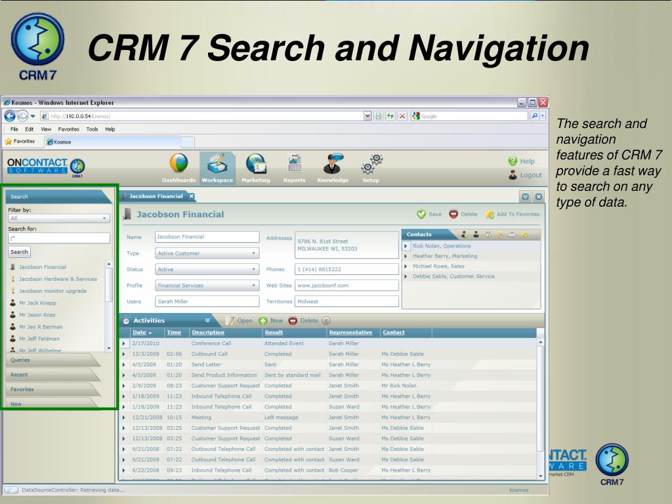
Task: Click the 'Send Letter' activity description
Action: pos(206,365)
